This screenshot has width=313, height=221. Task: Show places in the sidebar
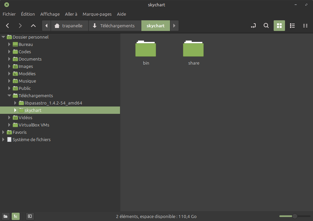(x=6, y=216)
